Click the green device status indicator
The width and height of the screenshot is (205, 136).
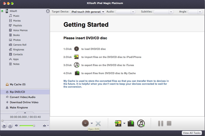coord(2,11)
